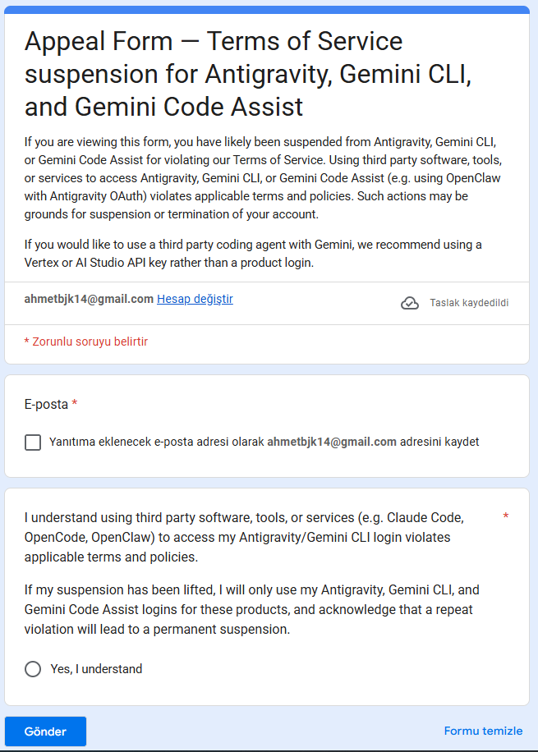Click the red asterisk on acknowledgment question

(x=505, y=516)
